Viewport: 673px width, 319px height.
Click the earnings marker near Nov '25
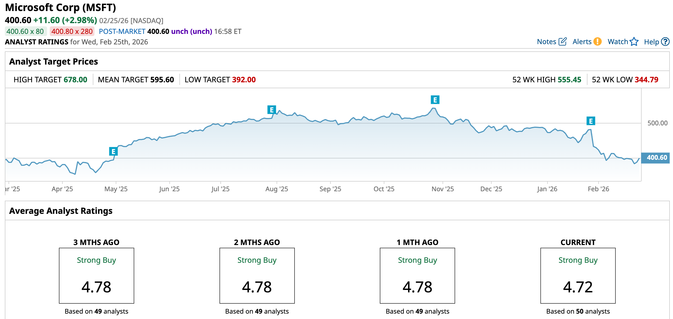click(x=435, y=100)
